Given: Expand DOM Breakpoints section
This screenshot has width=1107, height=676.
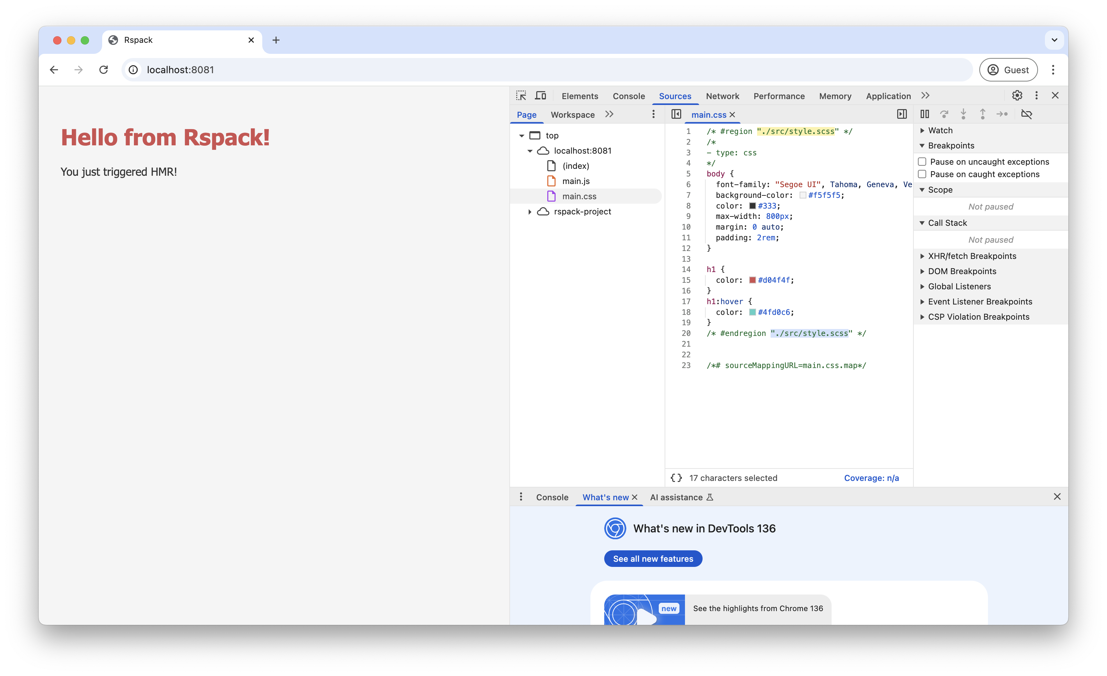Looking at the screenshot, I should coord(922,271).
